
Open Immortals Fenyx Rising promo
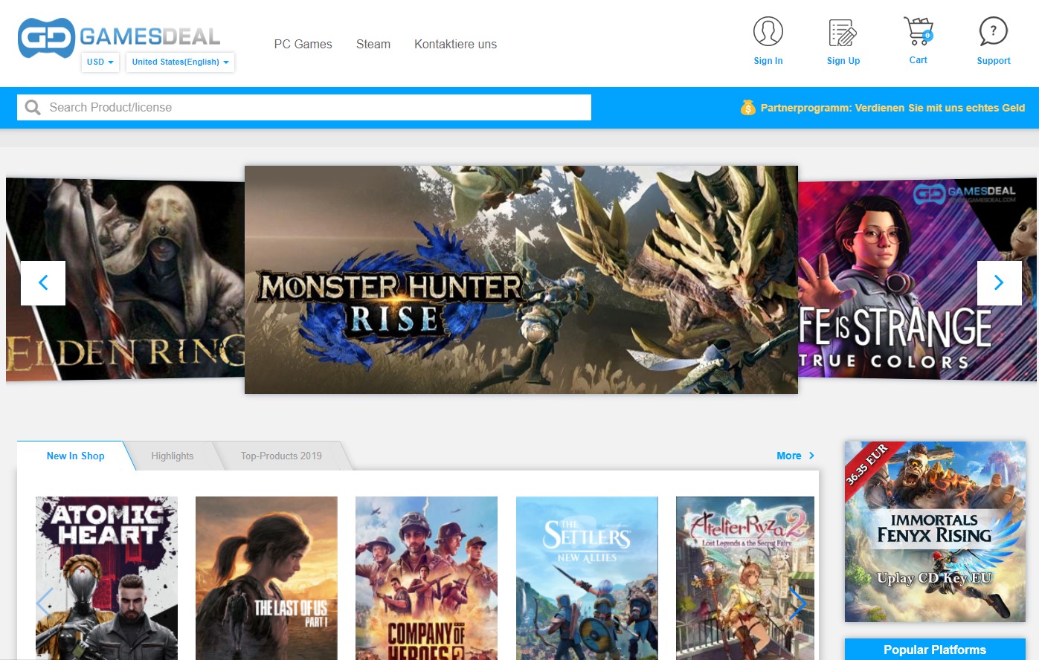935,531
